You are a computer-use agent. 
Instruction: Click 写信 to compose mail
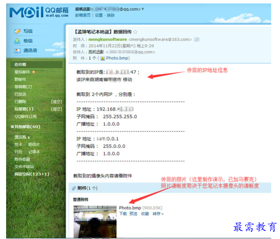click(x=28, y=31)
